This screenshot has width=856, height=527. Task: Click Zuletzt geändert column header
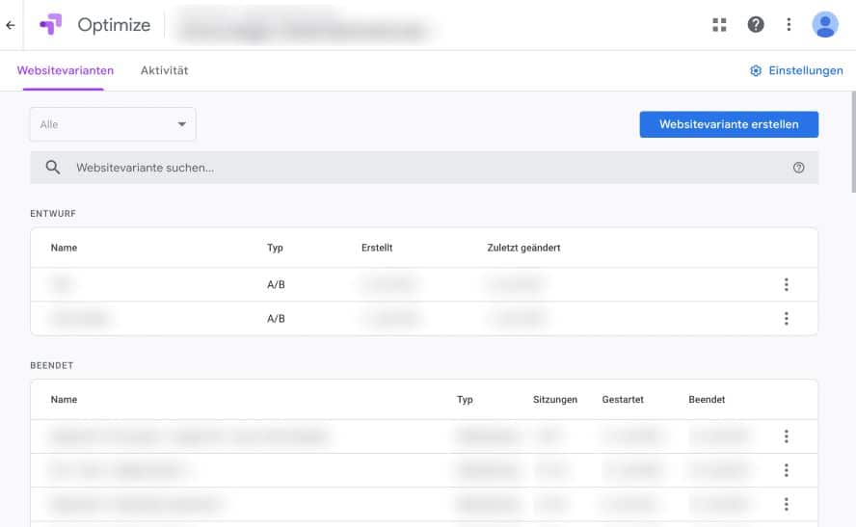point(523,248)
